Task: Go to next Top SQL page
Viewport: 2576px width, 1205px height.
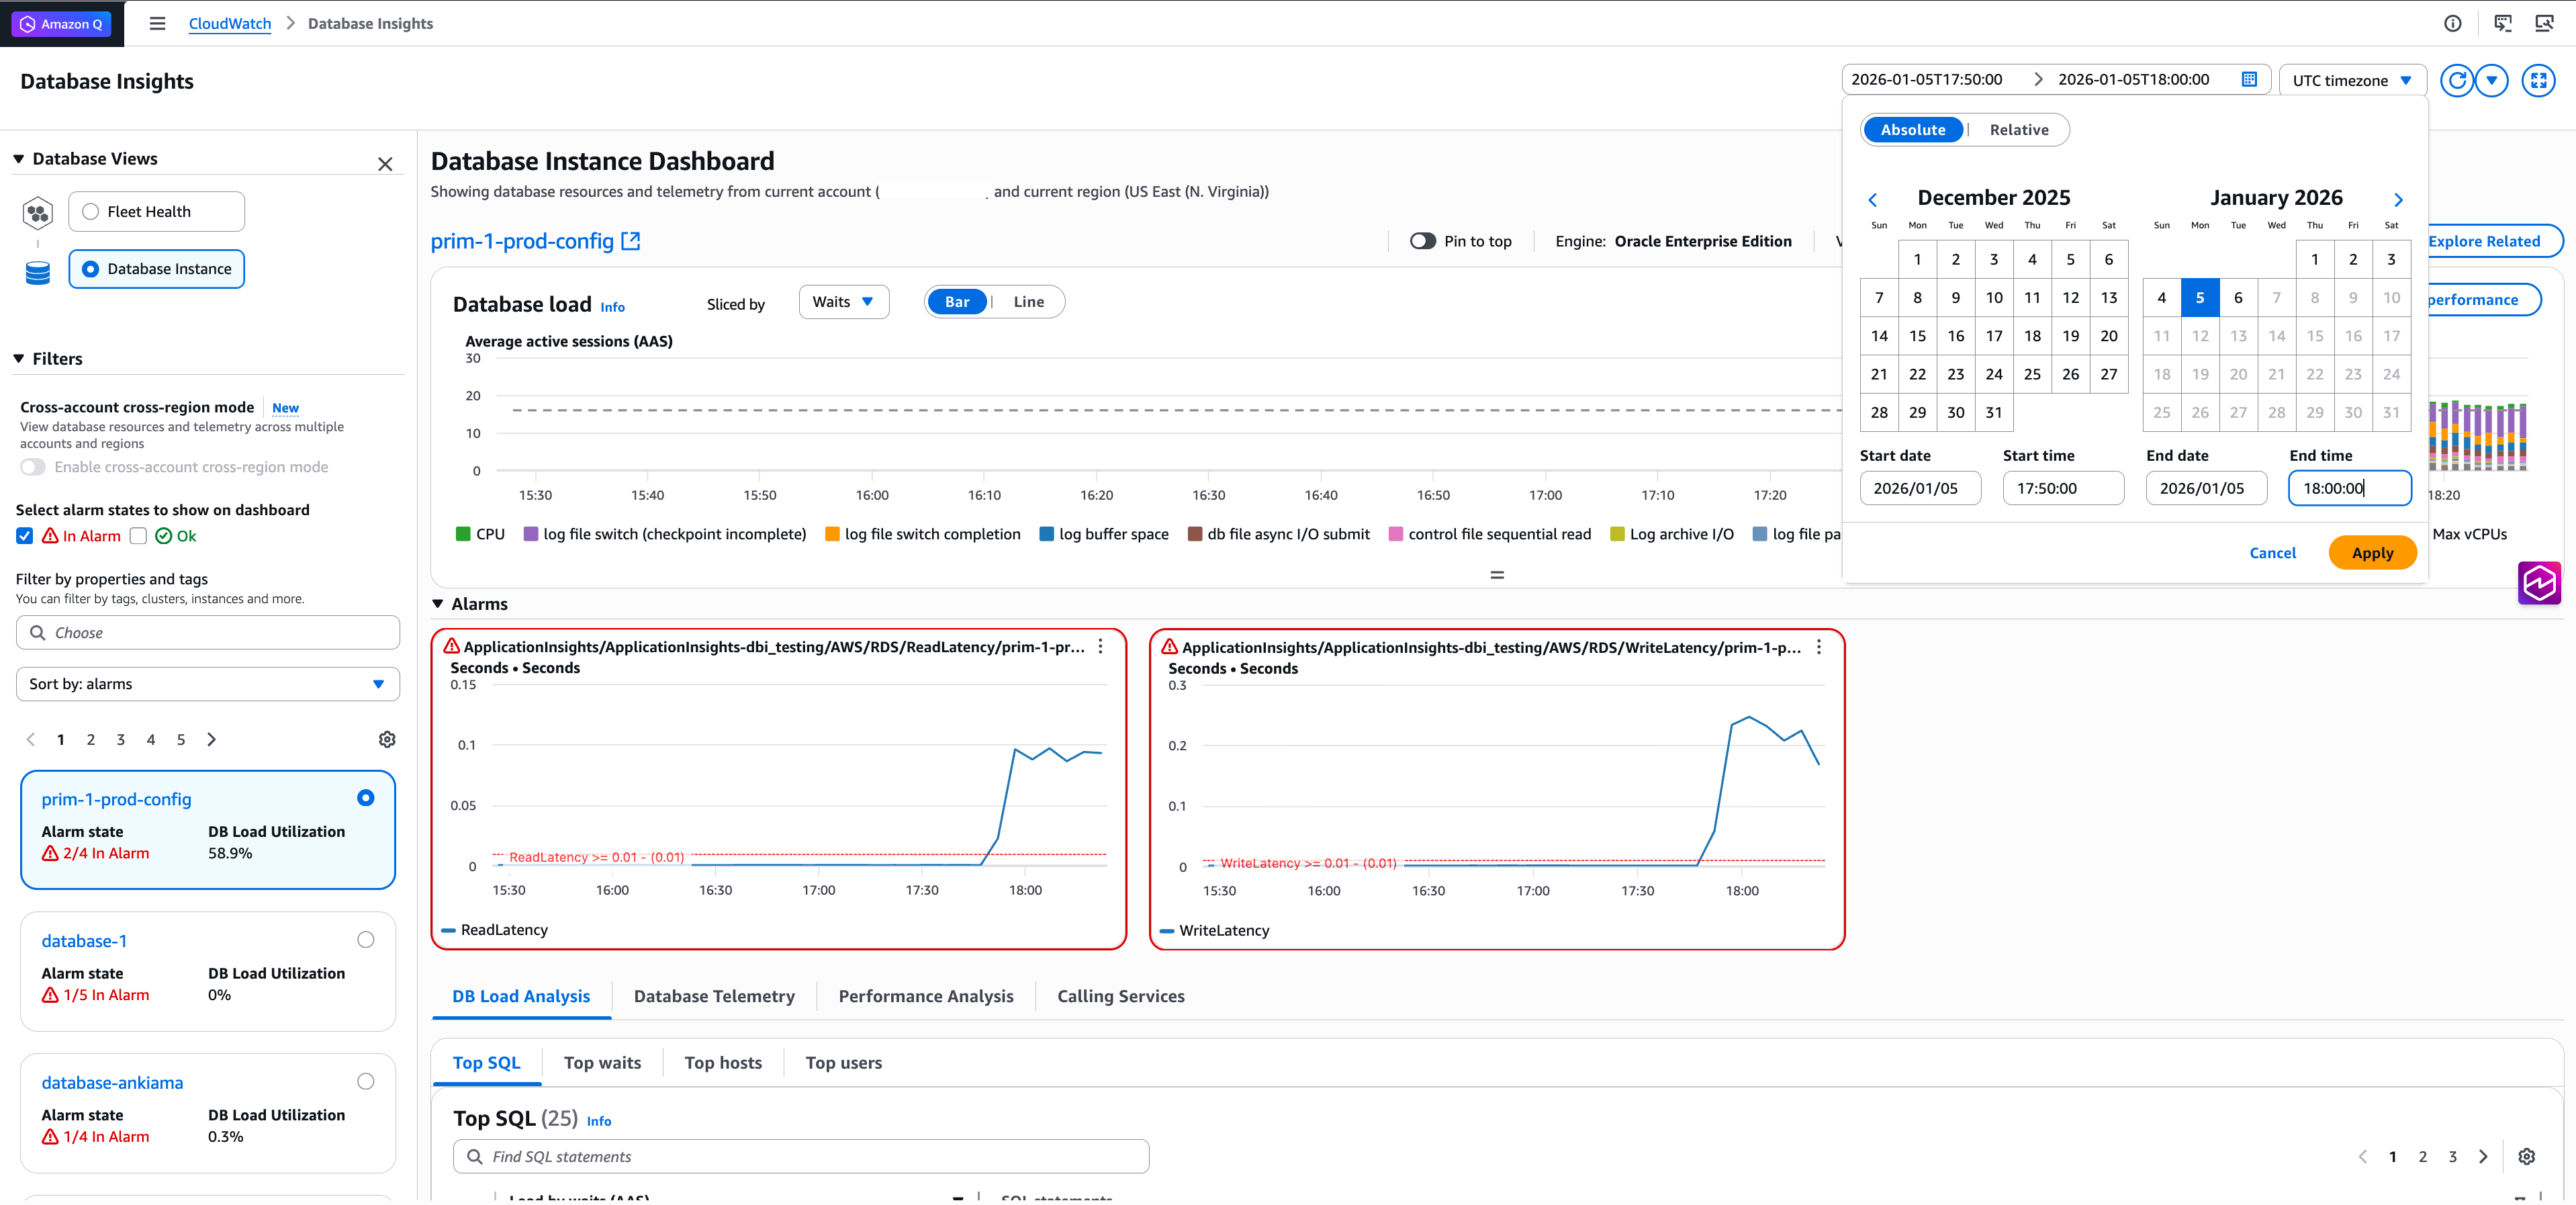Action: pyautogui.click(x=2483, y=1156)
